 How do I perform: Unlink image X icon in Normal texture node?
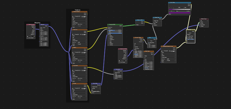86,88
